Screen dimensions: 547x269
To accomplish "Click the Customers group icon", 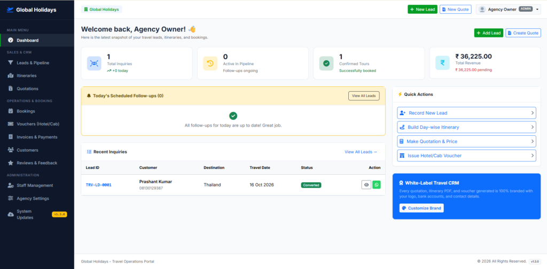I will click(11, 150).
